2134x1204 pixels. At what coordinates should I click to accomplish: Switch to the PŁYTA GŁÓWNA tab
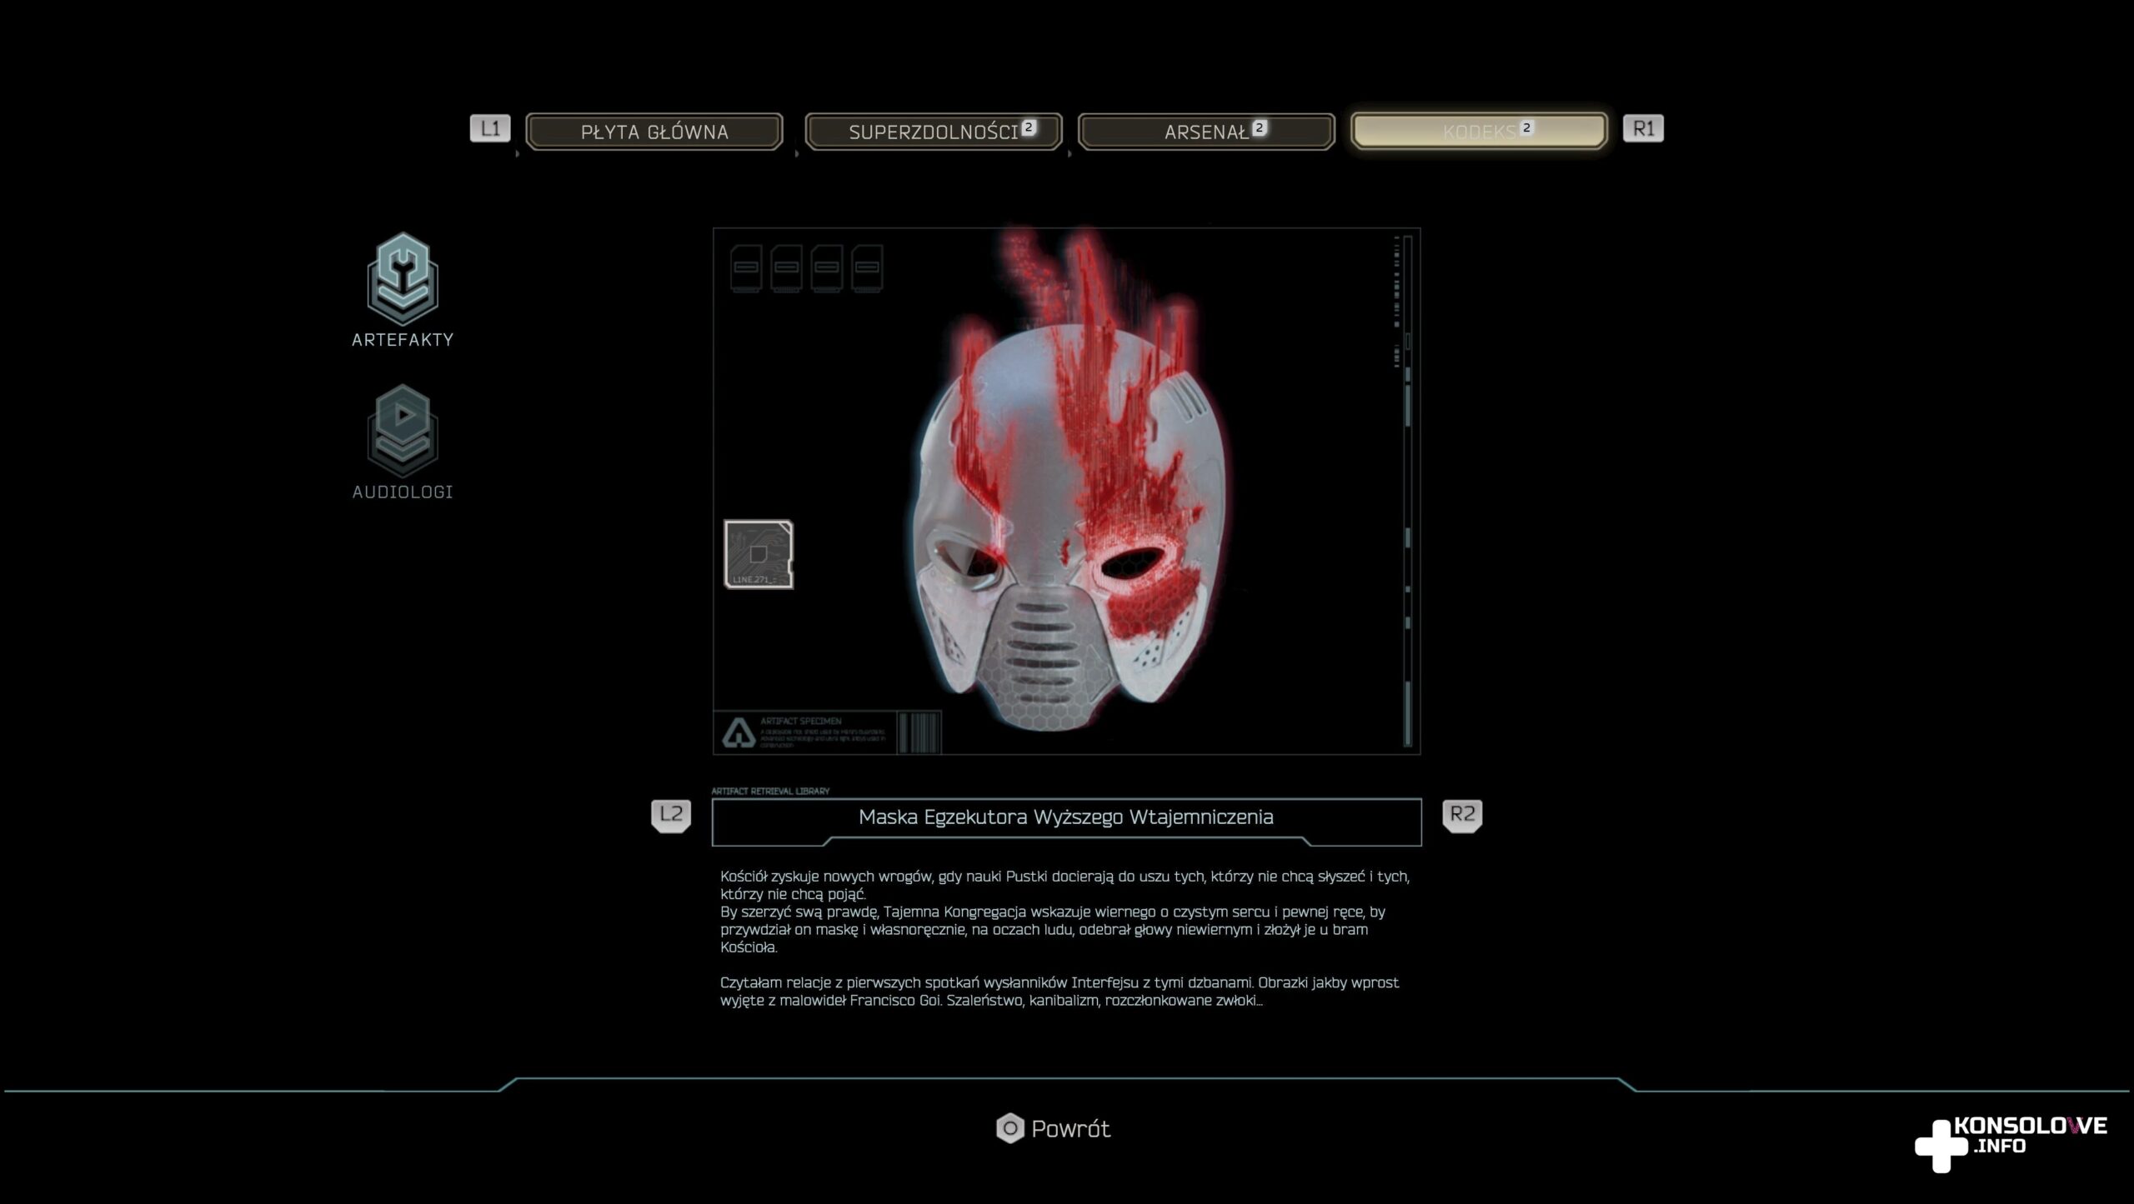[654, 132]
